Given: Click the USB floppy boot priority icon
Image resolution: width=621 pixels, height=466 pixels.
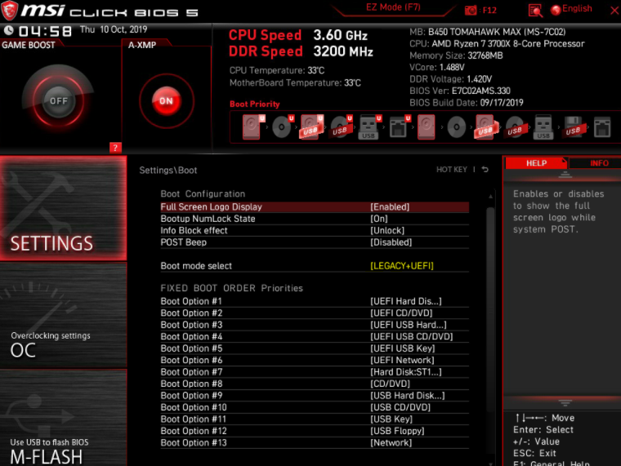Looking at the screenshot, I should [x=573, y=127].
